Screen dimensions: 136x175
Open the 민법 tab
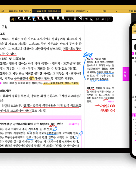104,11
